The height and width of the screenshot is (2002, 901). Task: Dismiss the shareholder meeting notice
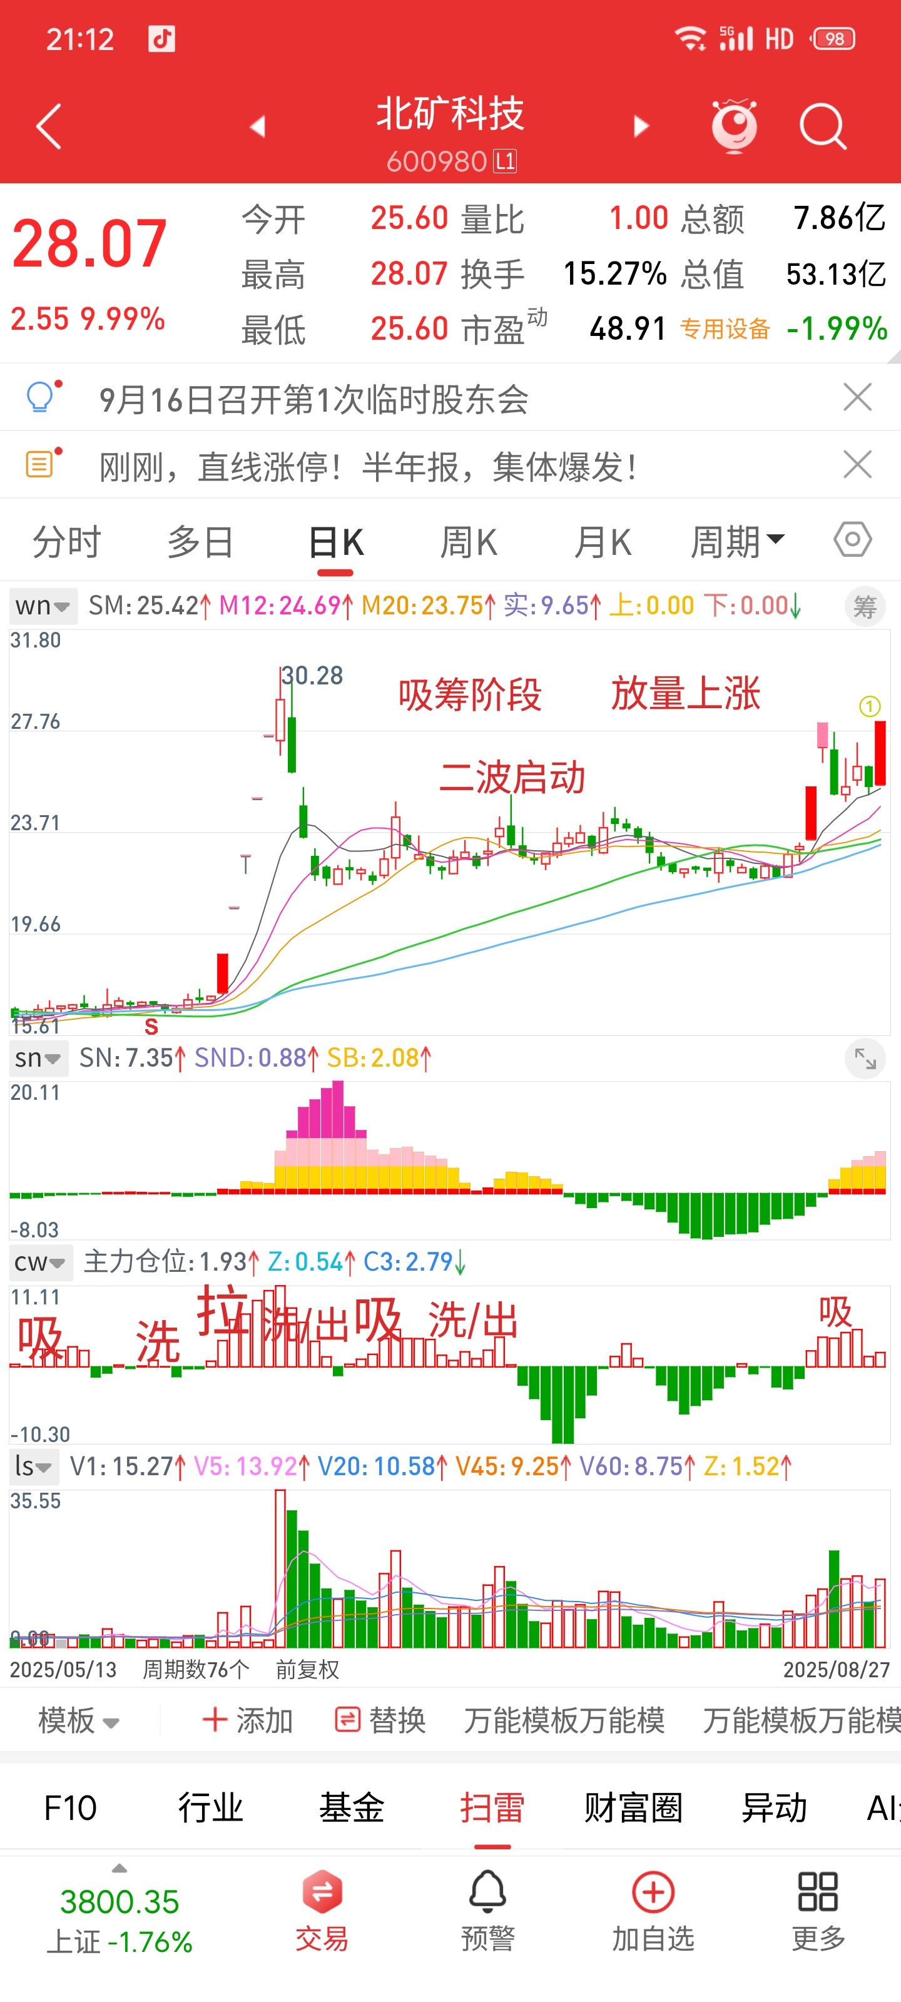point(857,397)
